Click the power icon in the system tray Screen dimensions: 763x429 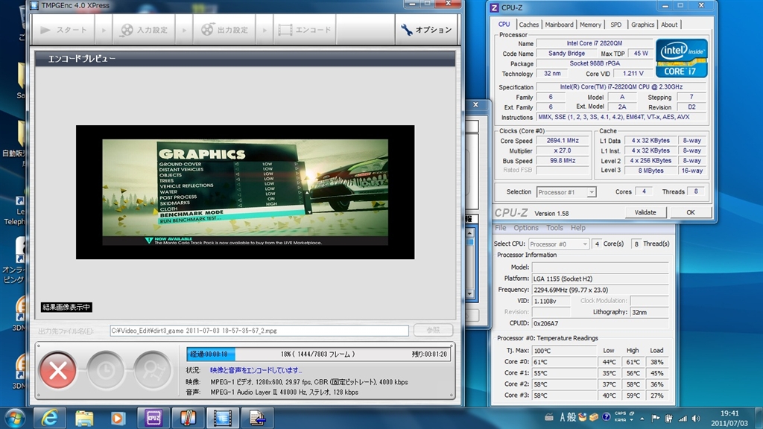[669, 418]
